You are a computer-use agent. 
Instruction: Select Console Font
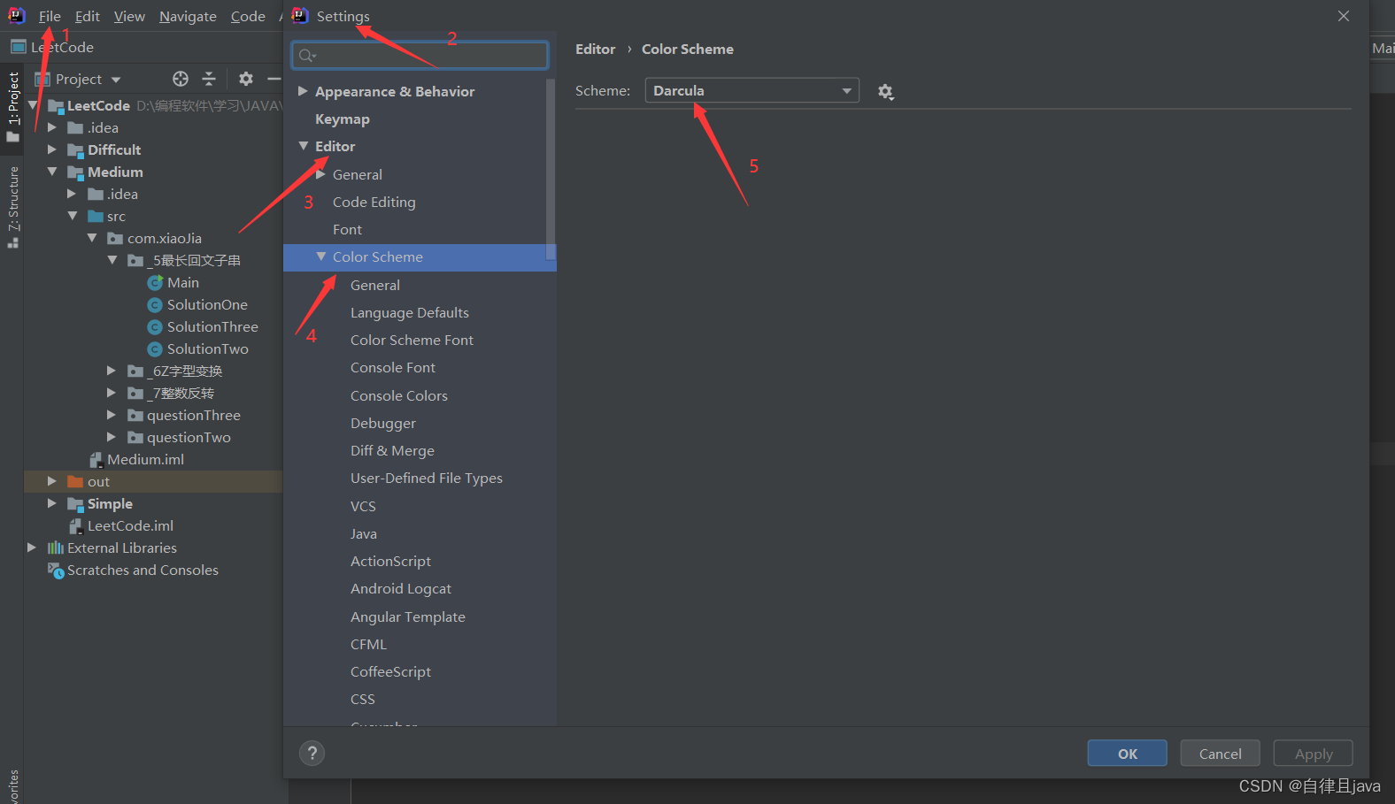[x=393, y=367]
